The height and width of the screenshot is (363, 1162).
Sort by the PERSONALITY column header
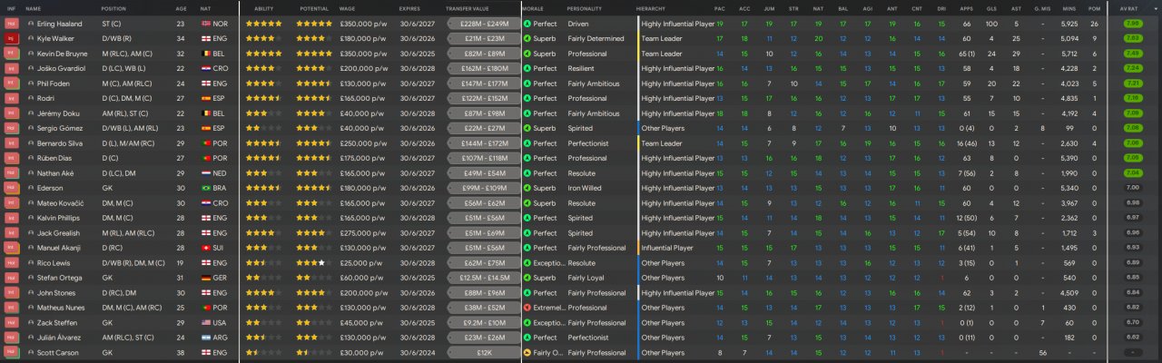point(585,7)
